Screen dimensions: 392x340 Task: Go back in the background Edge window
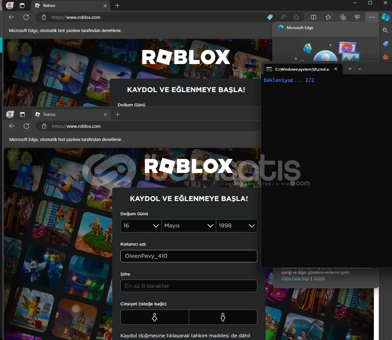click(x=12, y=17)
